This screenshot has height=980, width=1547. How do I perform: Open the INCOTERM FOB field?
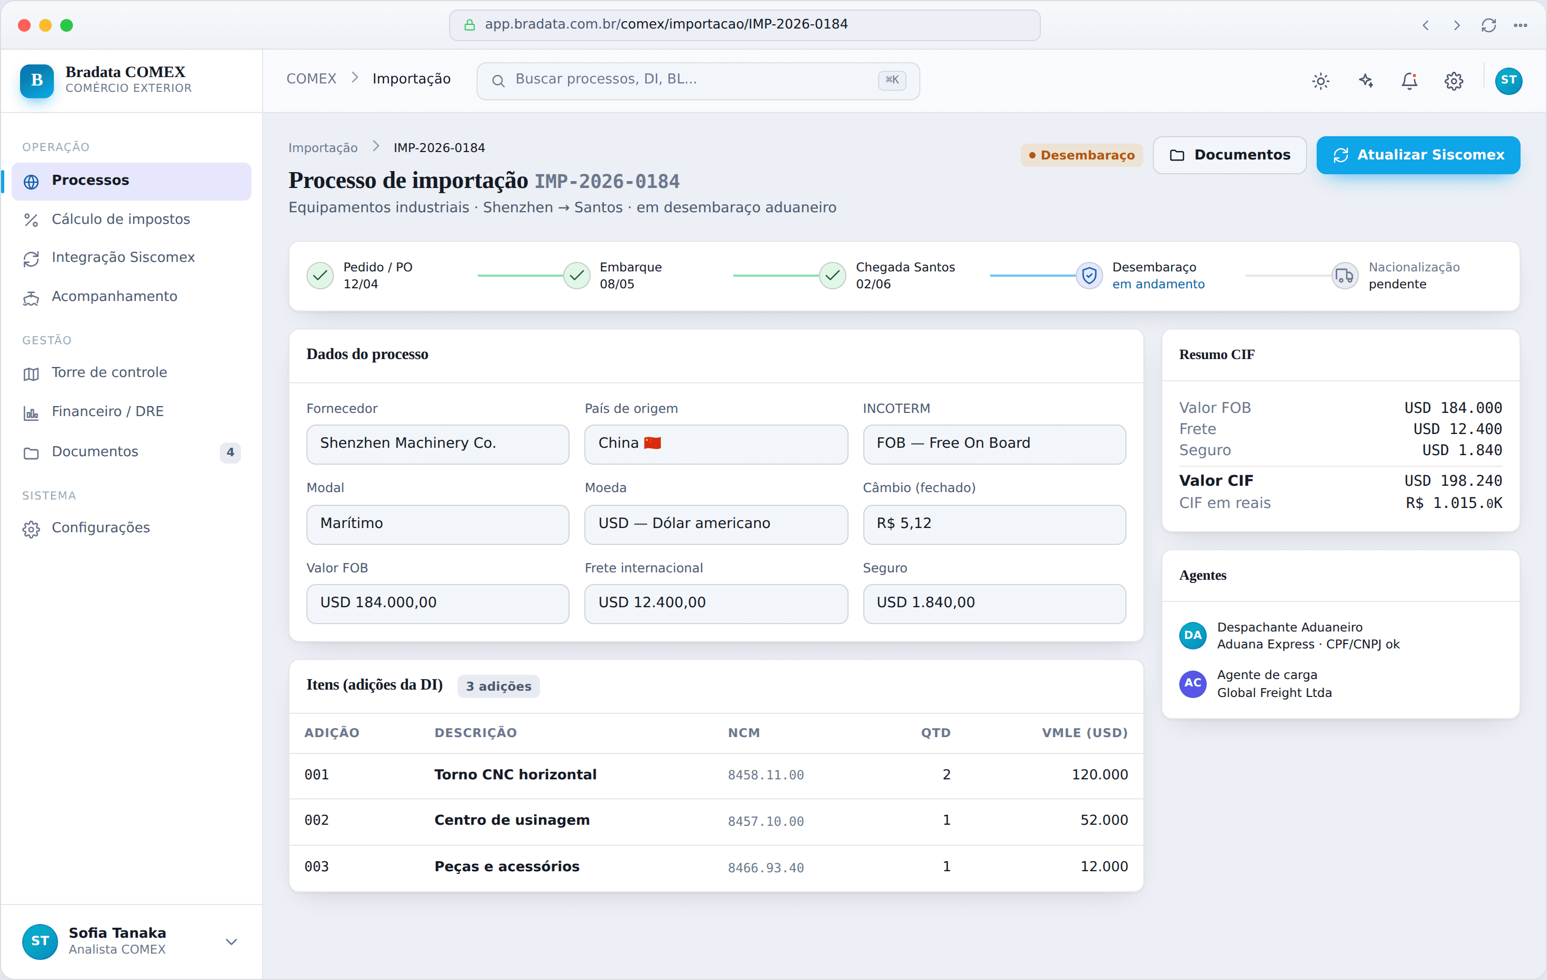(x=994, y=444)
